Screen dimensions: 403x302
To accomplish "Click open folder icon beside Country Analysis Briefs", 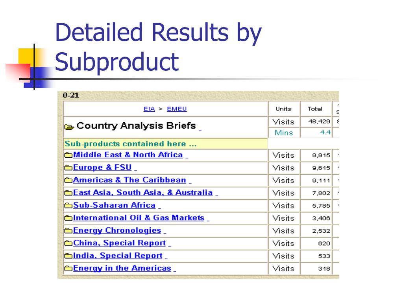I will tap(69, 127).
